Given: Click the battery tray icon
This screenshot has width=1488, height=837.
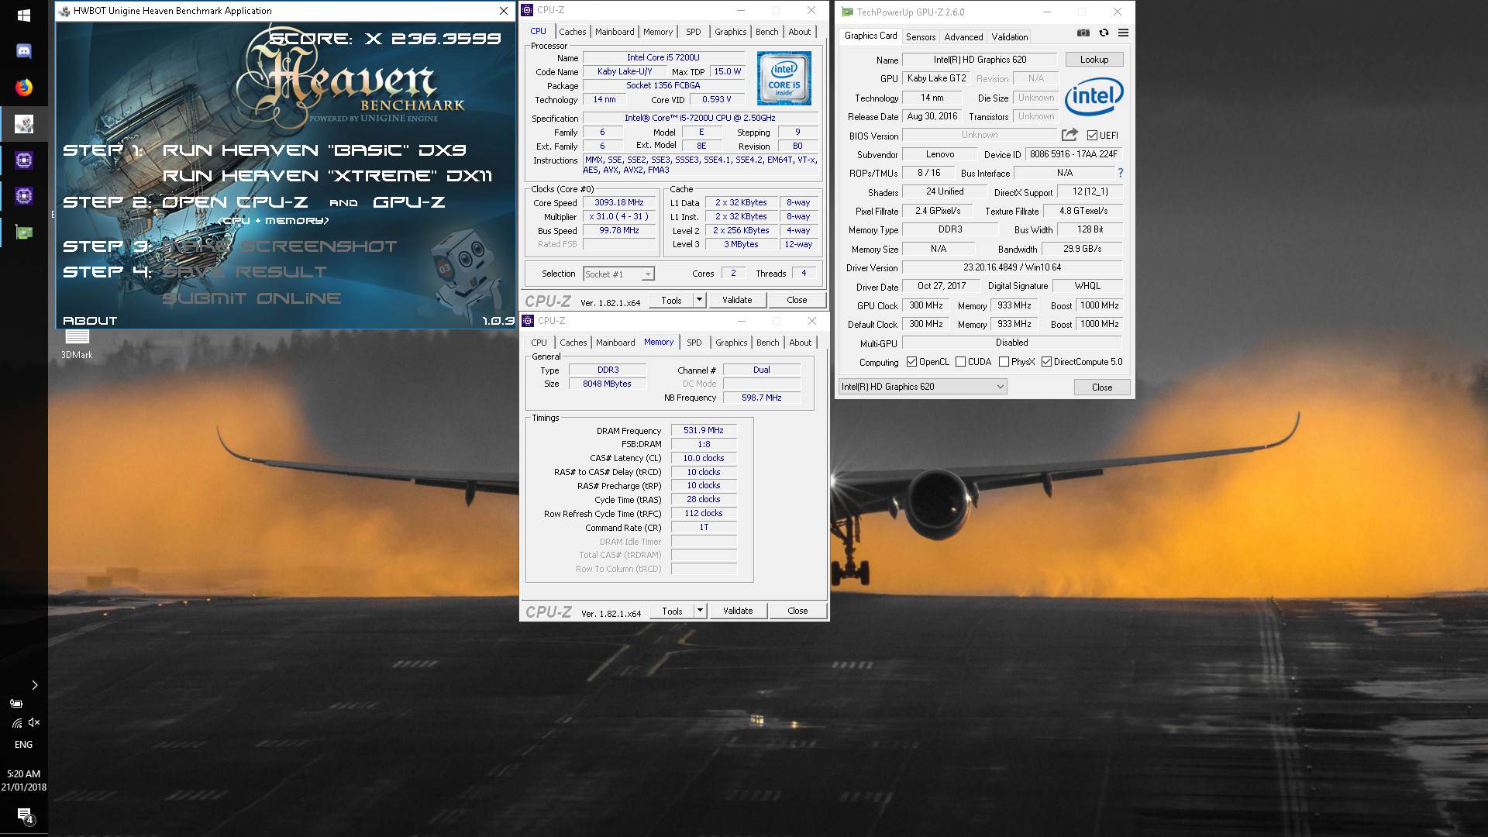Looking at the screenshot, I should 16,704.
